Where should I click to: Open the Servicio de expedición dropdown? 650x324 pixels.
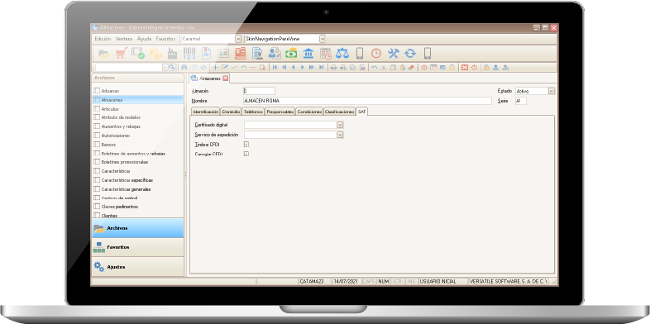click(x=340, y=135)
